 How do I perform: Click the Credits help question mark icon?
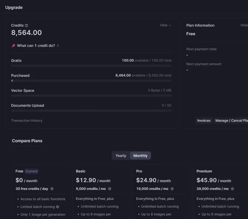[26, 26]
